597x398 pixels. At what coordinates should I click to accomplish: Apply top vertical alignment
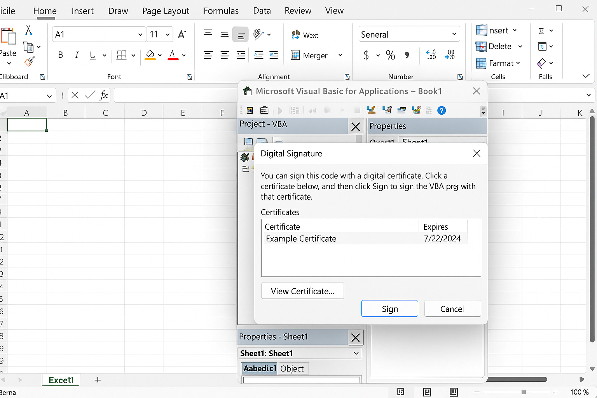(208, 33)
